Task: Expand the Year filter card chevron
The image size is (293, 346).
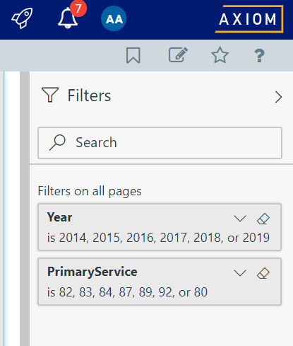Action: point(240,219)
